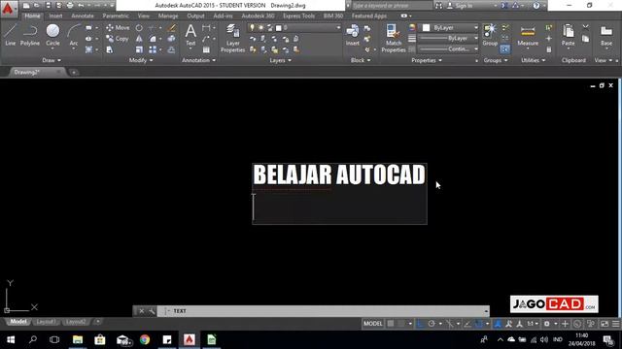Select the Polyline tool
This screenshot has height=349, width=622.
(x=30, y=35)
